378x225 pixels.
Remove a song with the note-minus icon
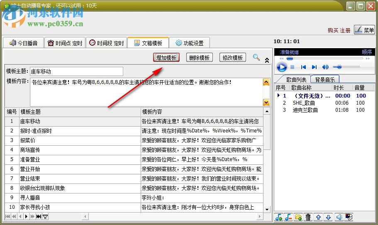coord(288,217)
